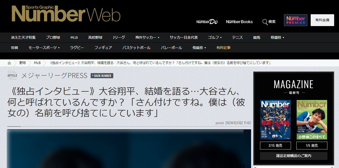
Task: Expand the 海外サッカー dropdown menu
Action: (x=147, y=38)
